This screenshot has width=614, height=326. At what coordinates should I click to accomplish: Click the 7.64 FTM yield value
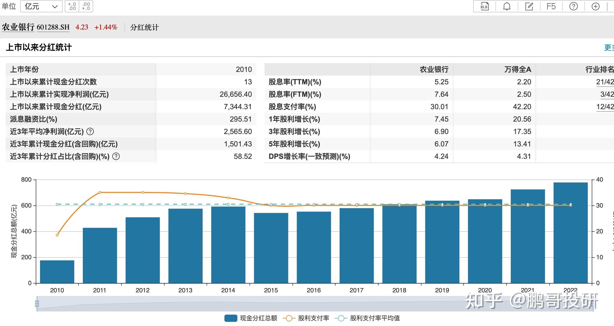441,94
